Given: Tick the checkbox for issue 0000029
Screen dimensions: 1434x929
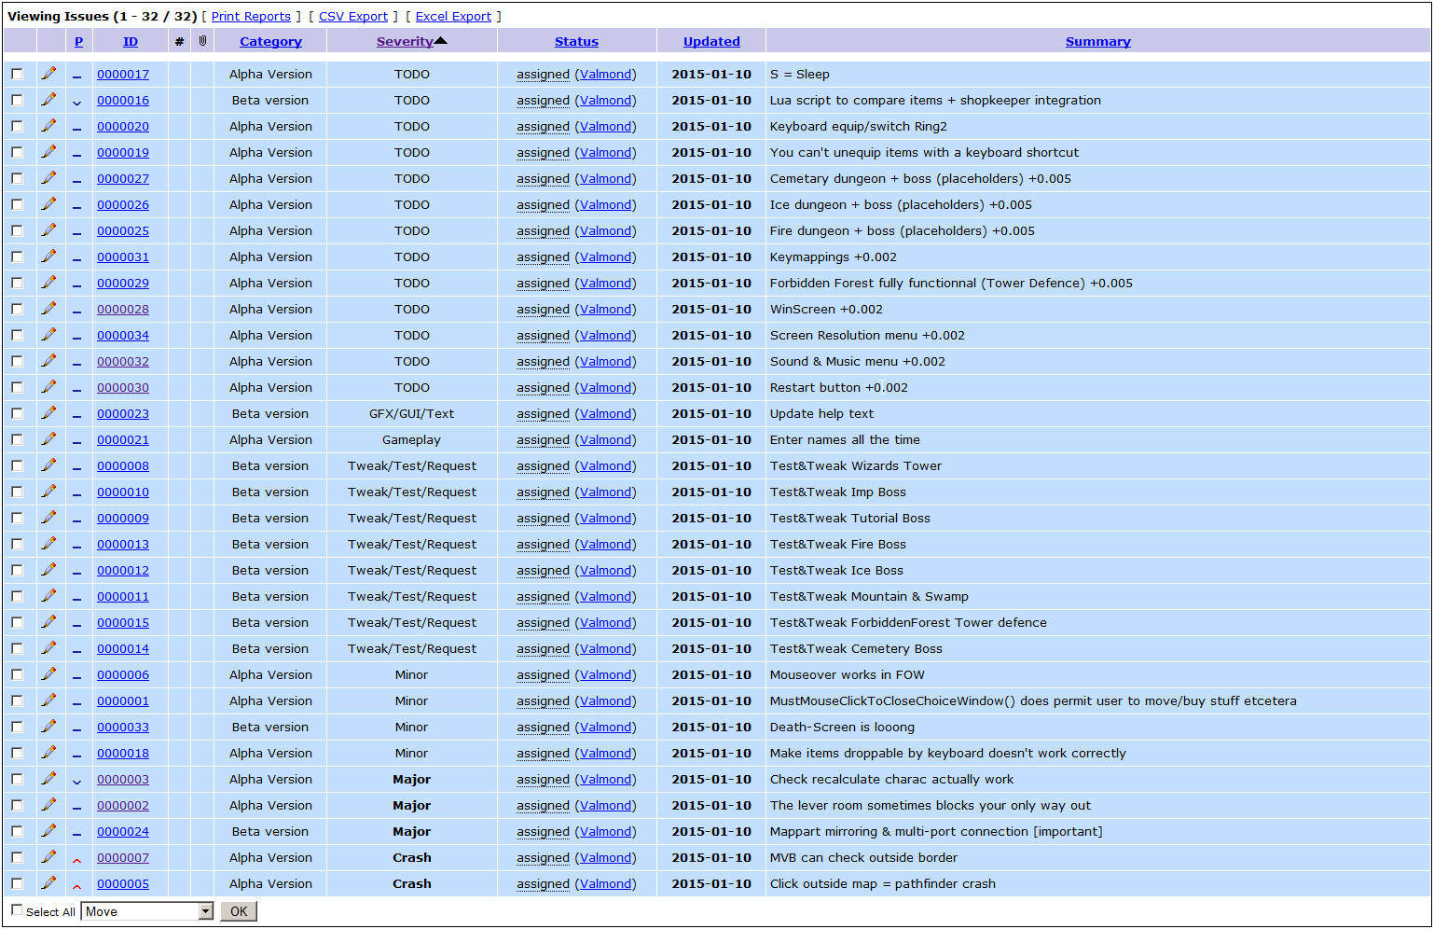Looking at the screenshot, I should pyautogui.click(x=18, y=283).
